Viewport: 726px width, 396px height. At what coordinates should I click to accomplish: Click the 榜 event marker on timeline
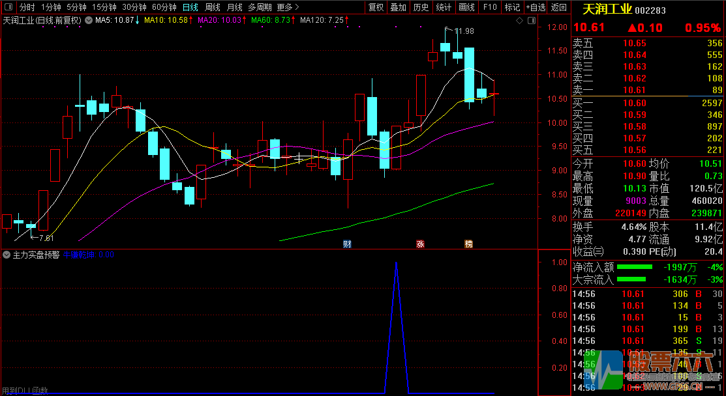468,244
